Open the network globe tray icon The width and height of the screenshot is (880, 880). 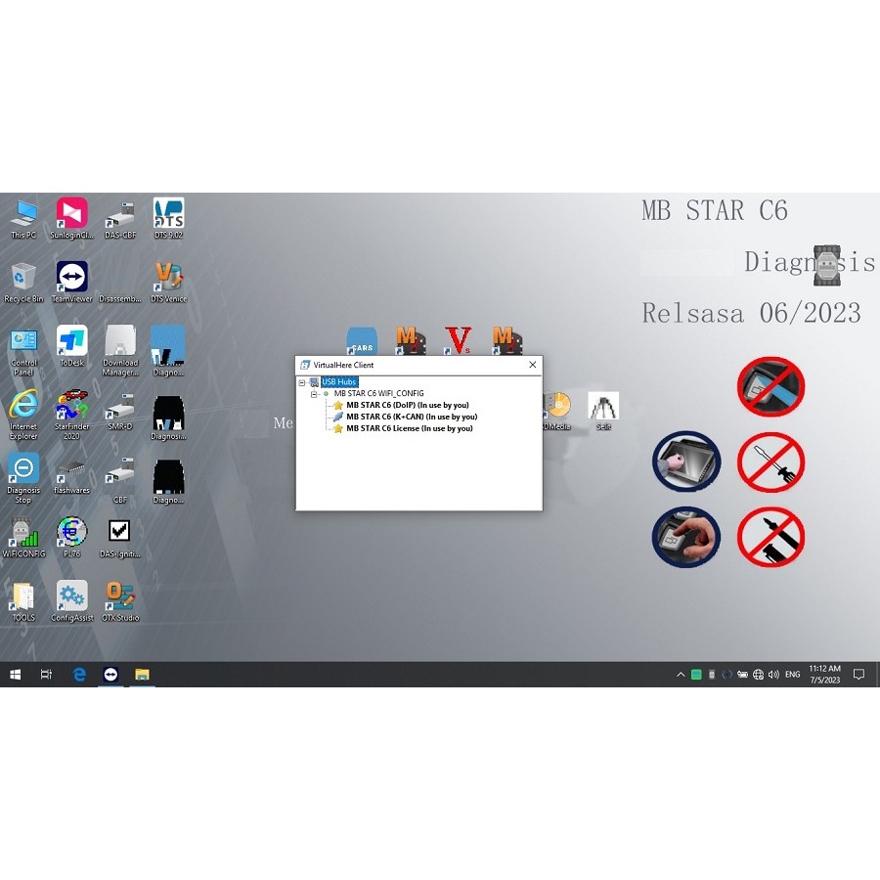(758, 674)
